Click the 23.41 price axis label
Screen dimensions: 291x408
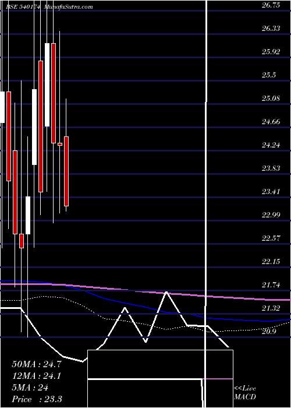271,192
